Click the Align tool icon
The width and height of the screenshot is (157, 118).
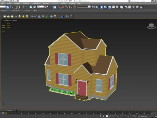click(x=97, y=7)
